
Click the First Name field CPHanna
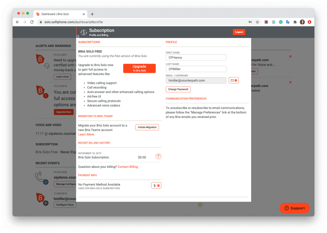pos(196,58)
